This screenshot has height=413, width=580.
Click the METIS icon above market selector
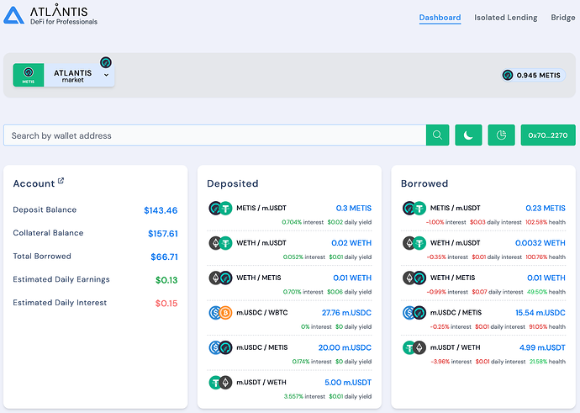click(x=106, y=62)
